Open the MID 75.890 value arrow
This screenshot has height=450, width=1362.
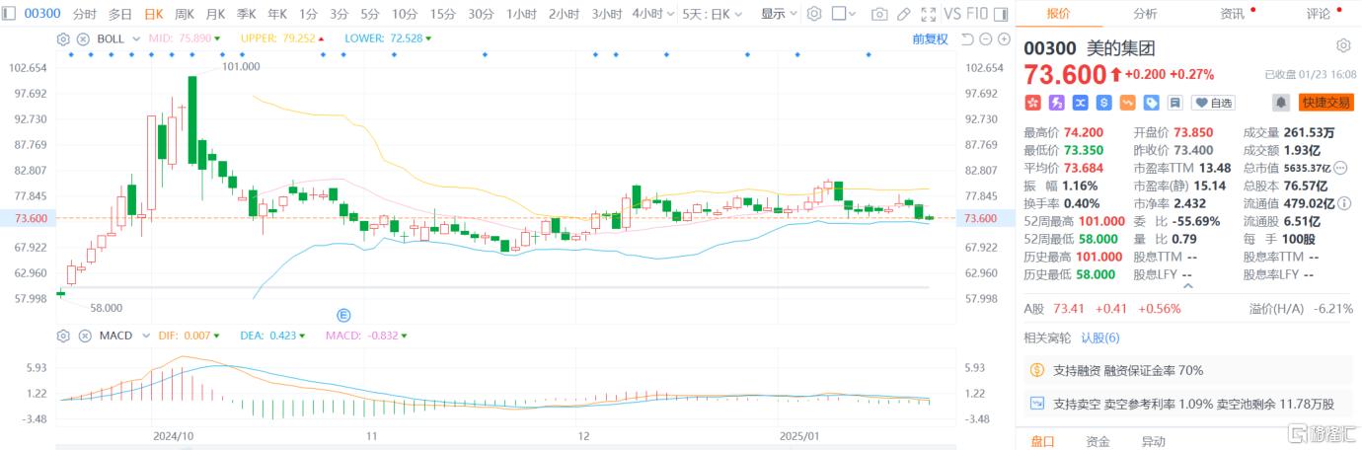[x=217, y=38]
